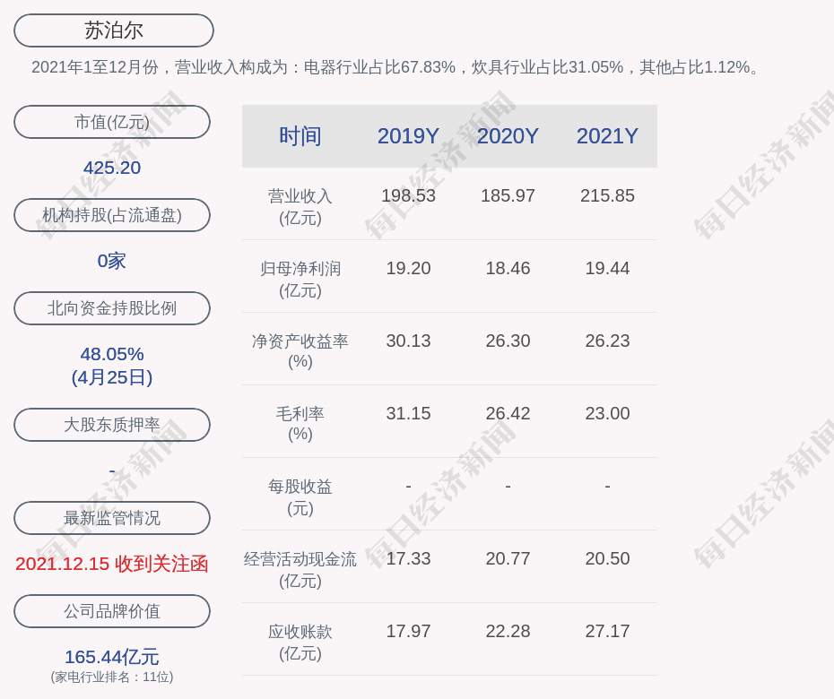Select ROE value 30.13
The height and width of the screenshot is (699, 834).
[409, 341]
